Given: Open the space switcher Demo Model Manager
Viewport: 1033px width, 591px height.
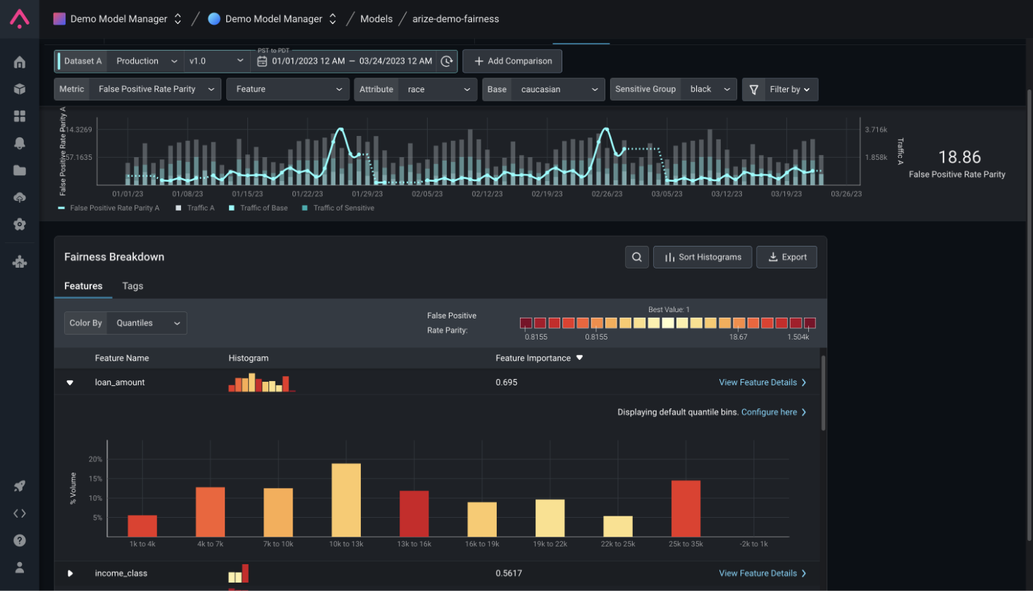Looking at the screenshot, I should (x=273, y=19).
